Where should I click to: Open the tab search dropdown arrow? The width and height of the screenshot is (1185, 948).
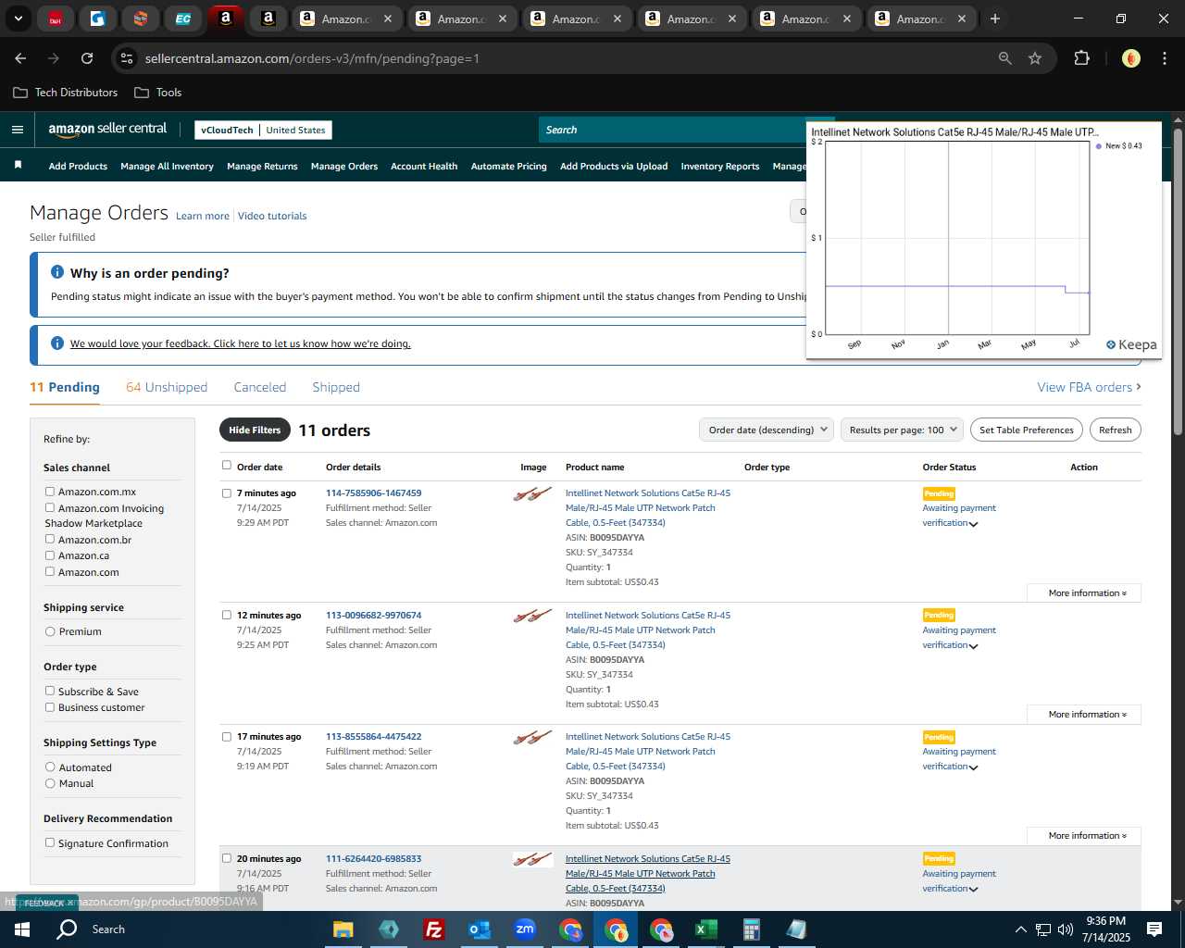[x=18, y=19]
